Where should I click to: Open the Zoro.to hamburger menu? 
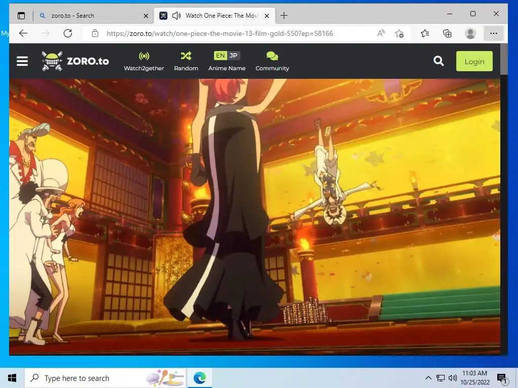pos(22,61)
